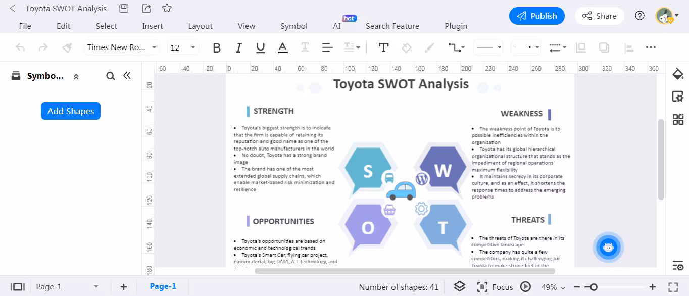Open the grid components panel icon
Image resolution: width=689 pixels, height=296 pixels.
[678, 120]
